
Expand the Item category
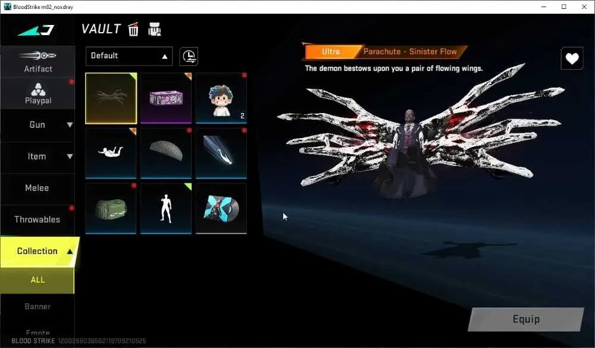pyautogui.click(x=38, y=156)
